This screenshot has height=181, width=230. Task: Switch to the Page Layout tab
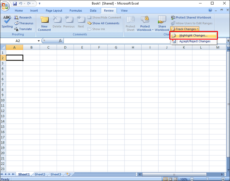coord(54,11)
